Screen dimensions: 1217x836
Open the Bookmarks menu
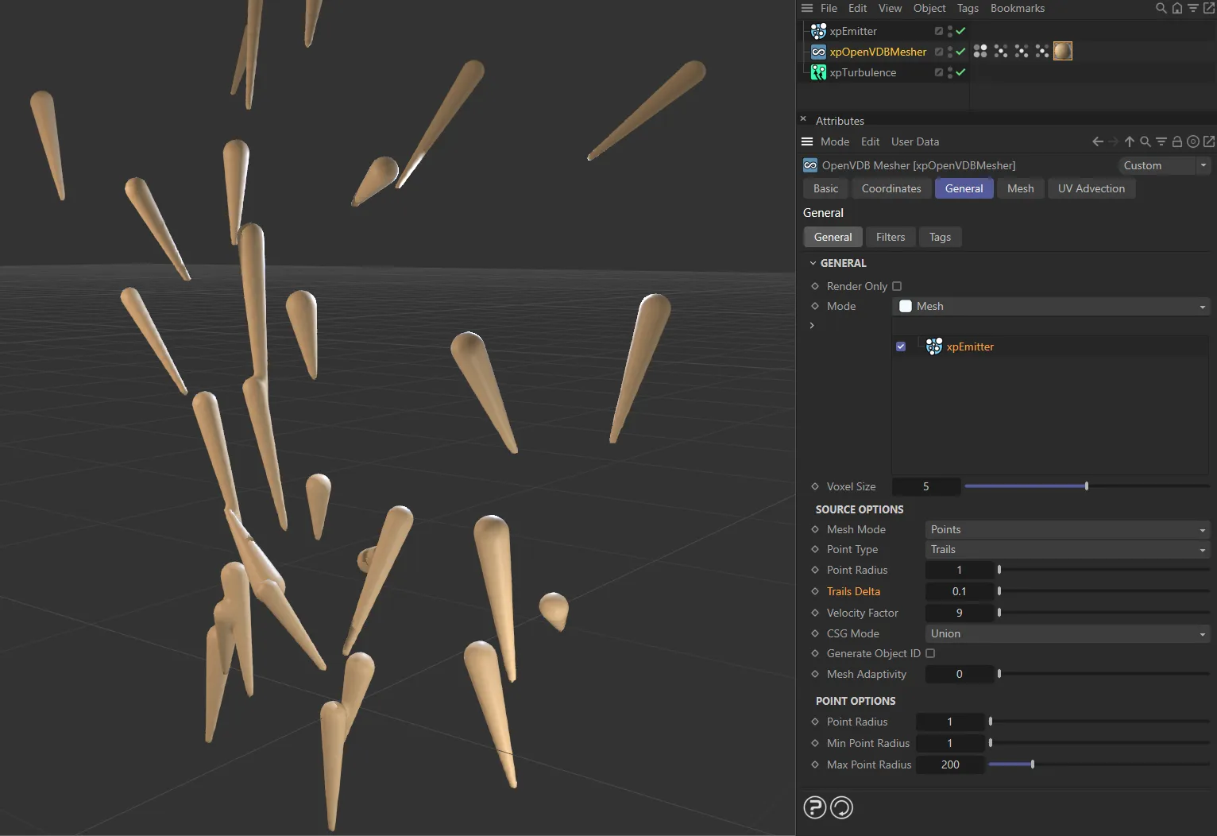(1018, 8)
